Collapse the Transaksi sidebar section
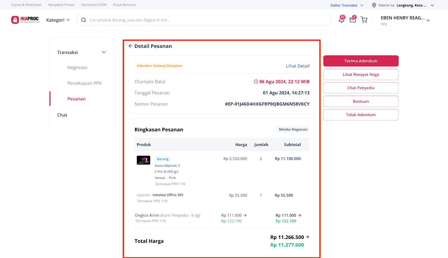This screenshot has width=448, height=258. tap(104, 52)
